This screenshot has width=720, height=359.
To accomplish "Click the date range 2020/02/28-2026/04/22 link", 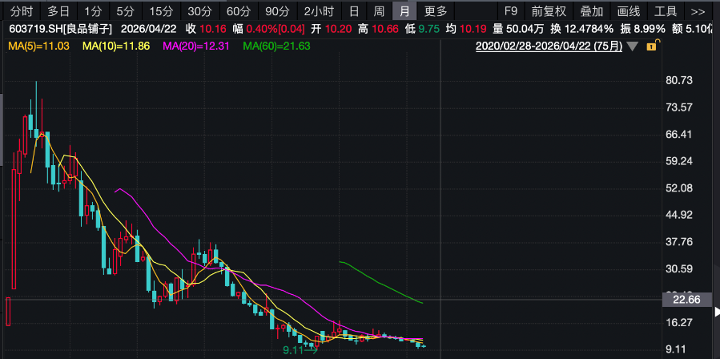I will coord(549,46).
